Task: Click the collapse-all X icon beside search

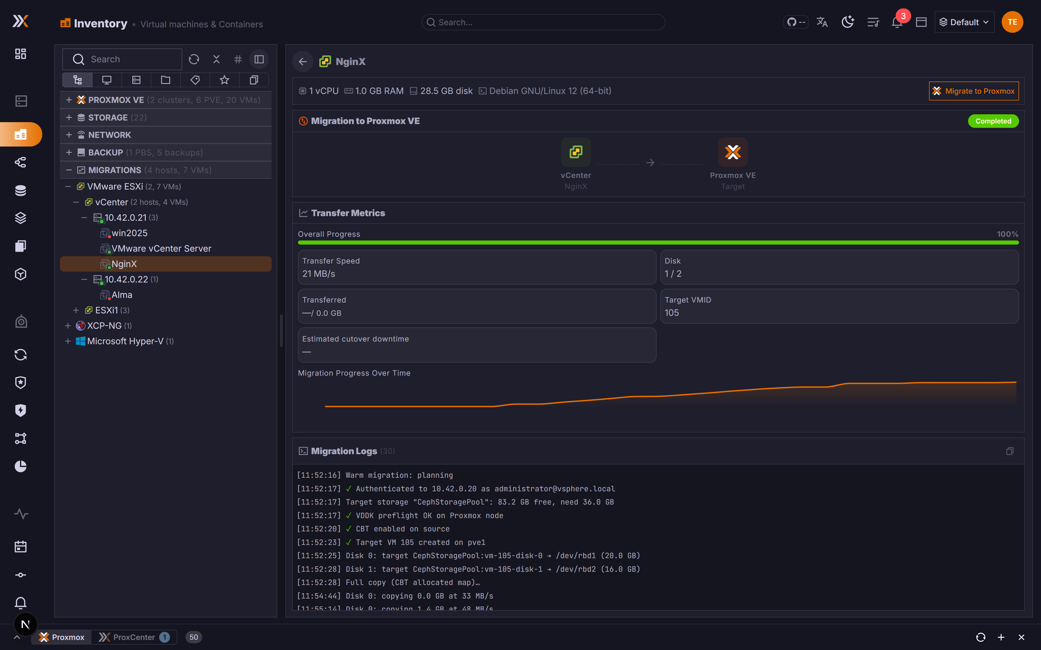Action: [216, 59]
